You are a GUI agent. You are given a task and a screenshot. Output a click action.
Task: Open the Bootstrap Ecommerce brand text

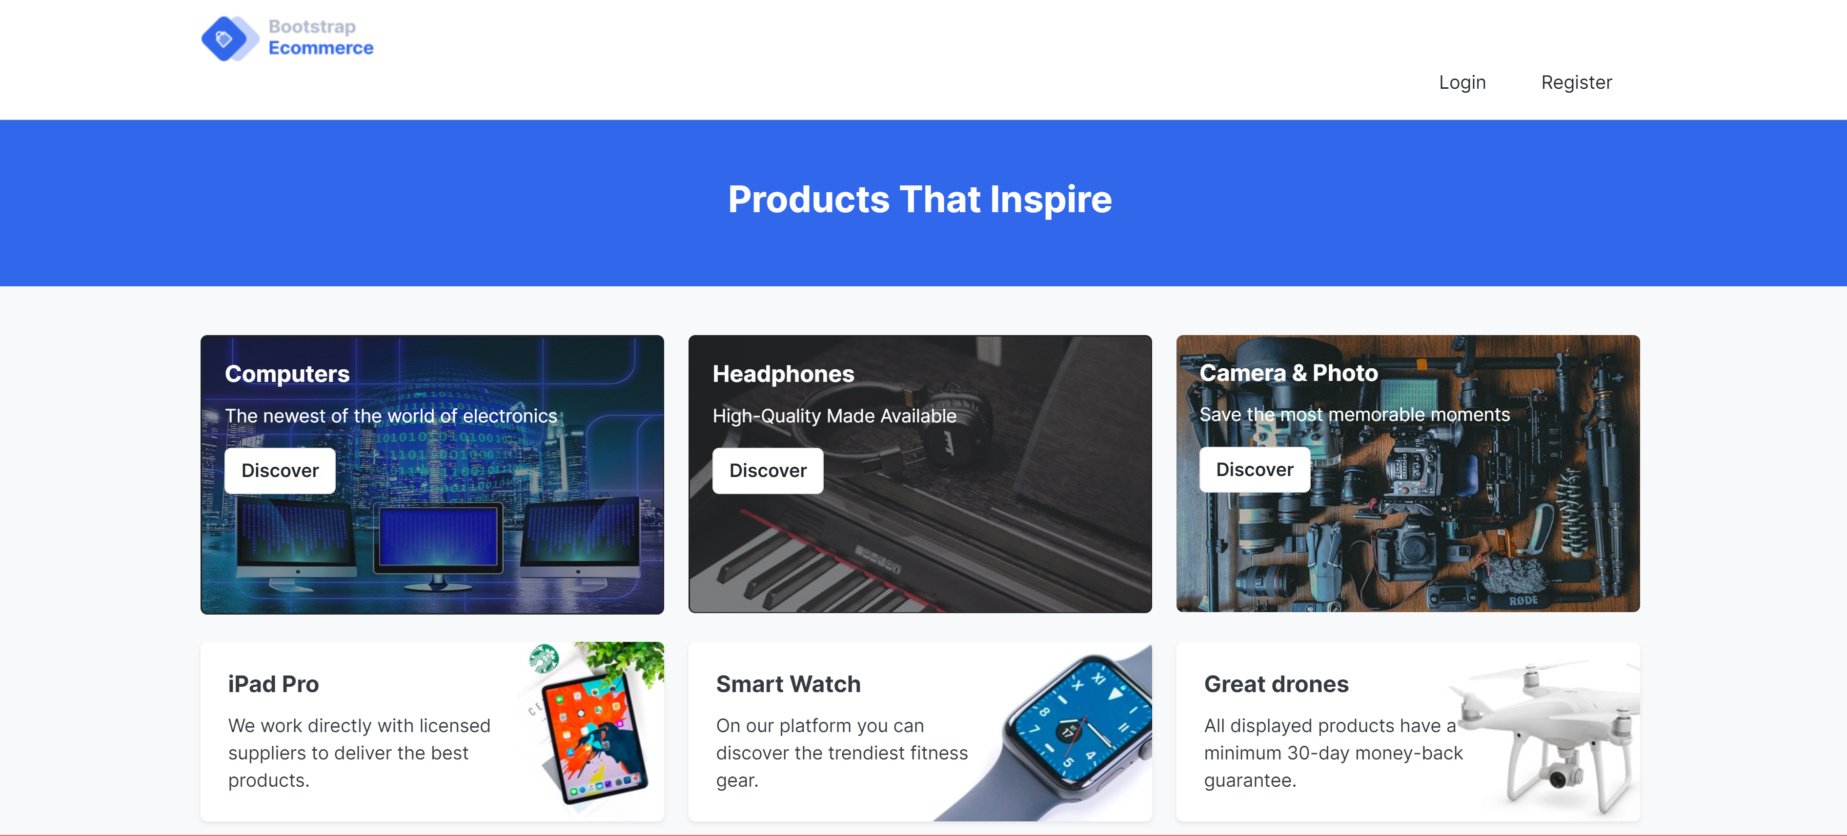(x=321, y=37)
